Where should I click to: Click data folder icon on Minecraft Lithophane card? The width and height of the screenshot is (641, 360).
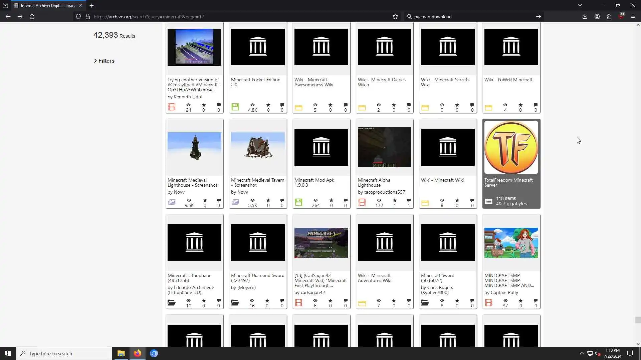coord(172,303)
